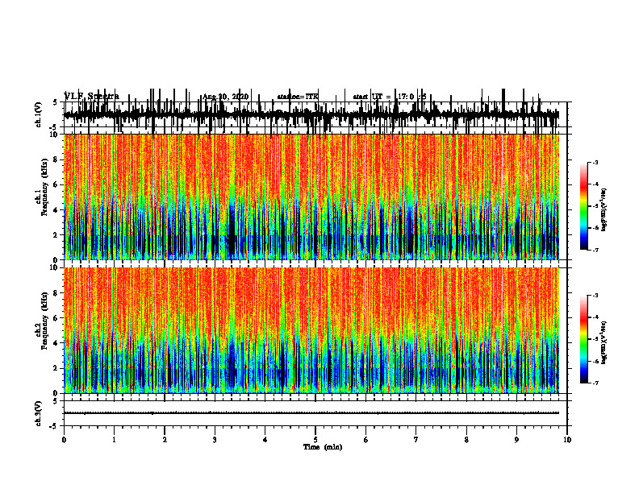Click the ch.2 color bar unit label

coord(604,342)
